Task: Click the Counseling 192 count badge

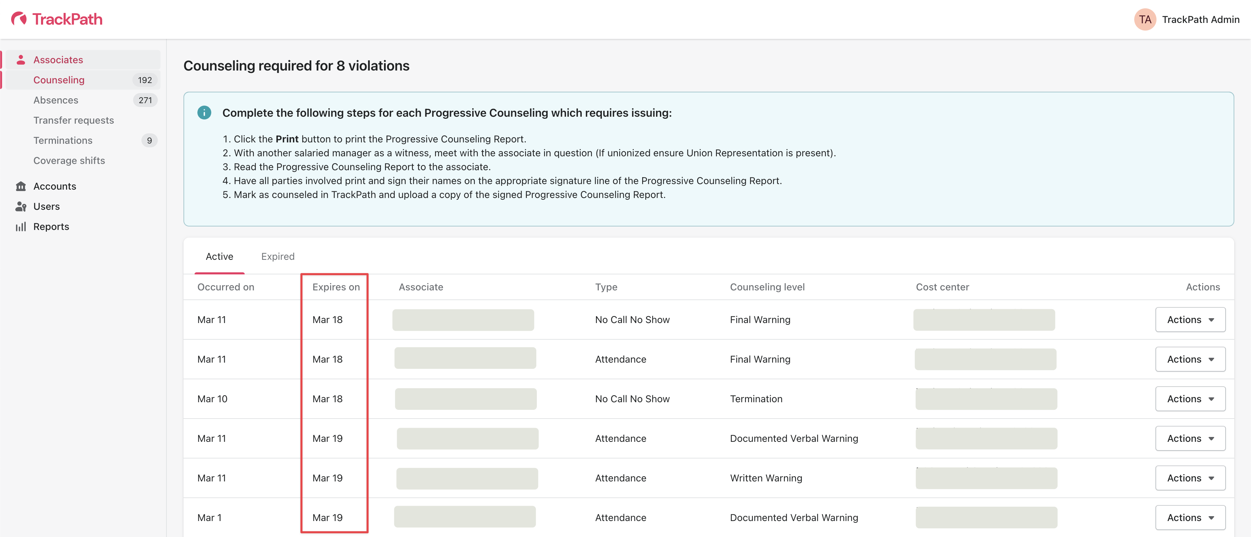Action: (x=145, y=80)
